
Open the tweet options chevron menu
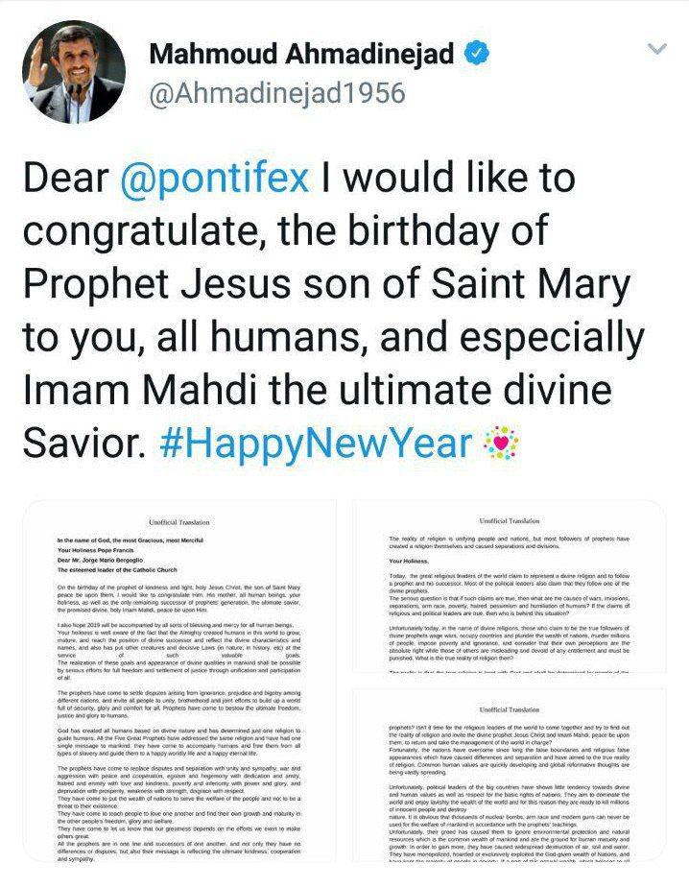[x=658, y=48]
